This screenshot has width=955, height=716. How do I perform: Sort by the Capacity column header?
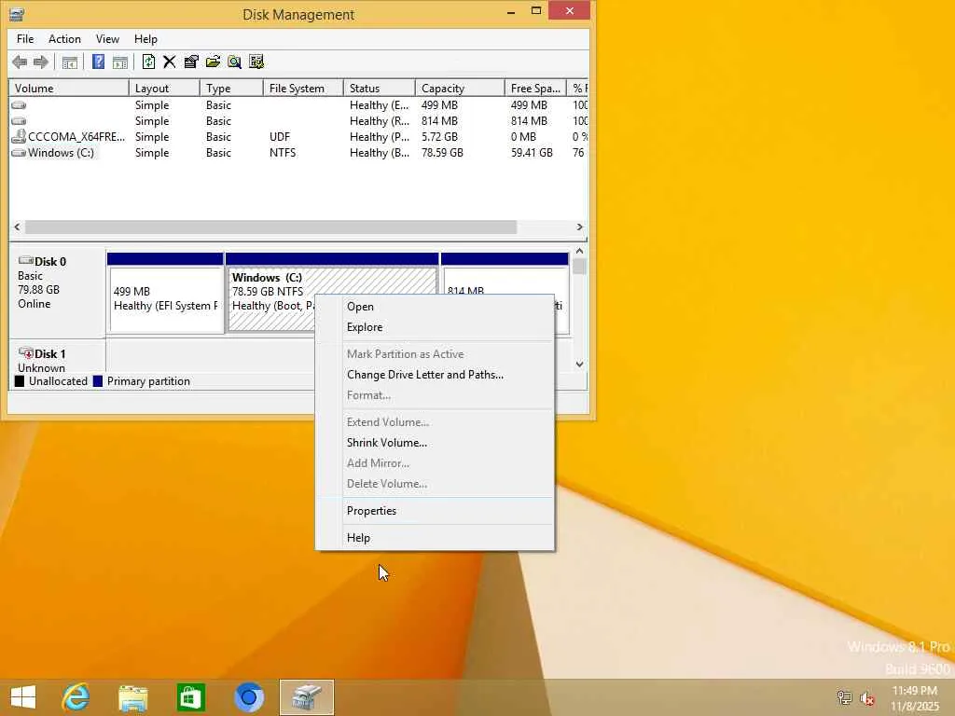pyautogui.click(x=443, y=89)
